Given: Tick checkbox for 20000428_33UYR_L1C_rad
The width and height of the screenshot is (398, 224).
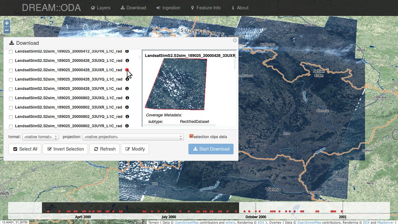Looking at the screenshot, I should click(11, 89).
